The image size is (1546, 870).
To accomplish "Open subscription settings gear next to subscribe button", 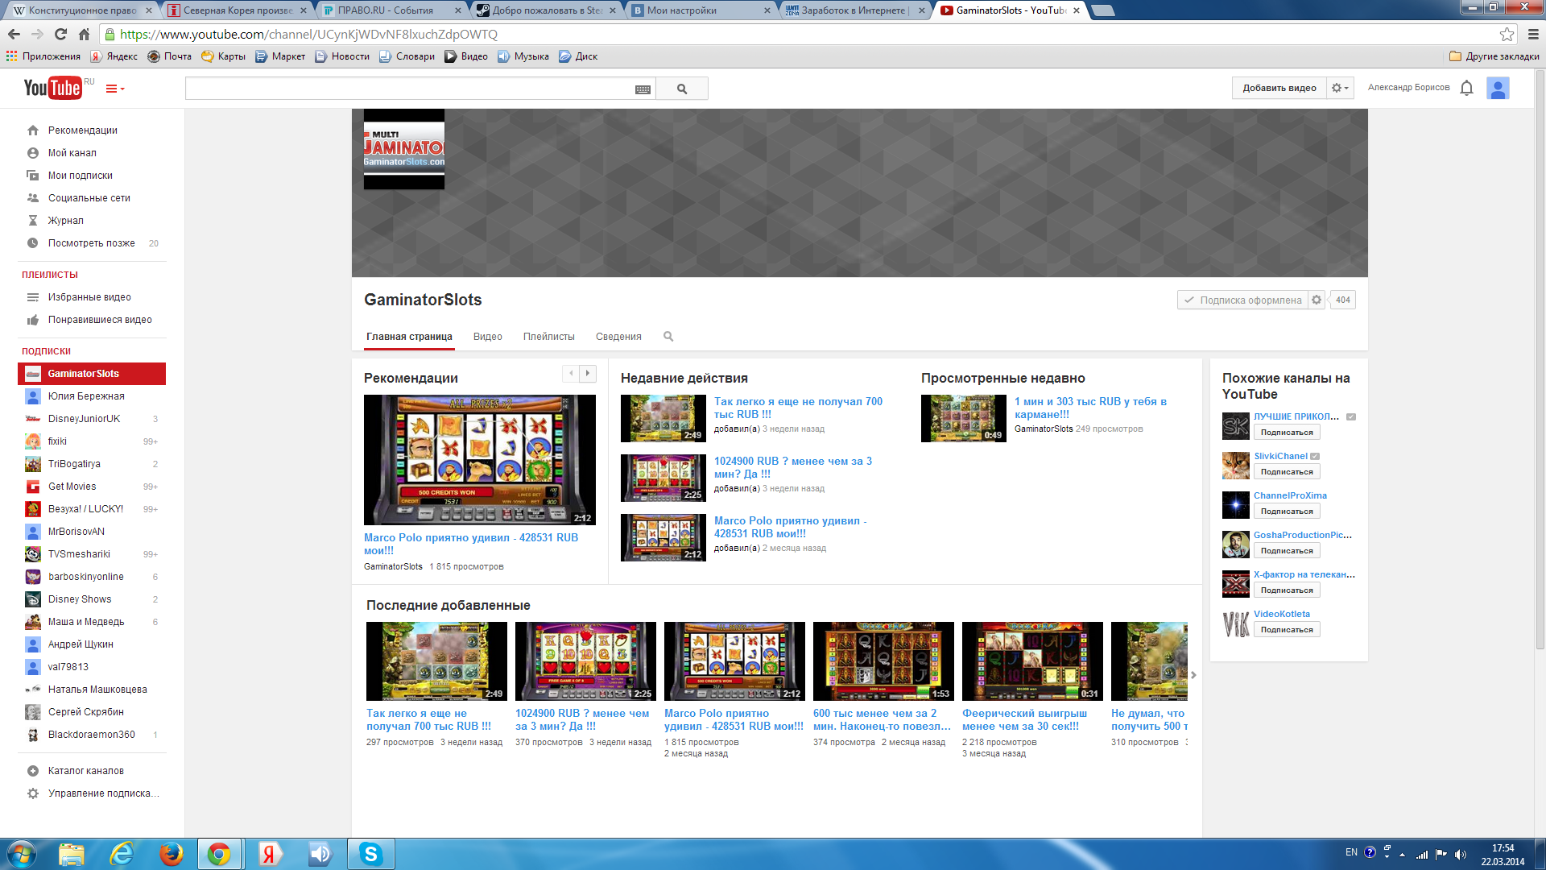I will 1317,300.
